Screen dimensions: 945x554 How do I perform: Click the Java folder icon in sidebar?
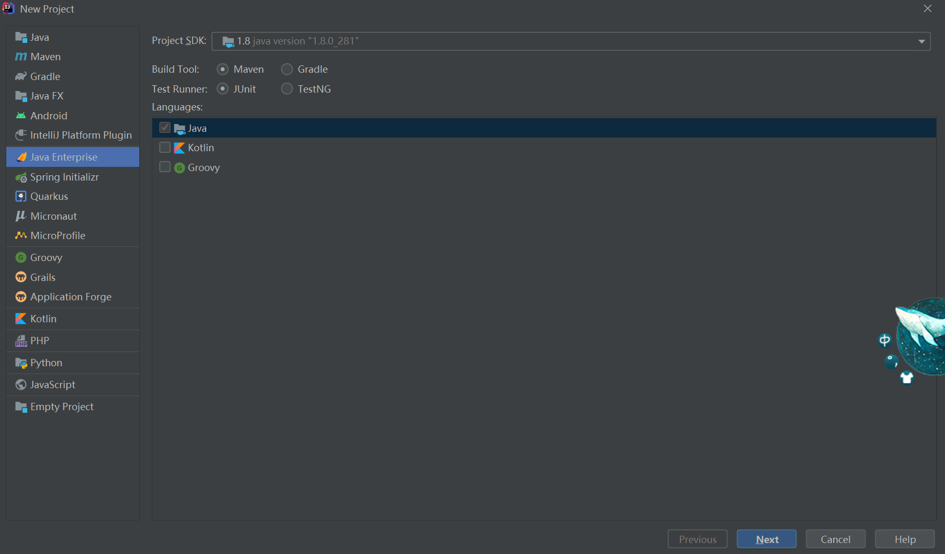point(21,37)
